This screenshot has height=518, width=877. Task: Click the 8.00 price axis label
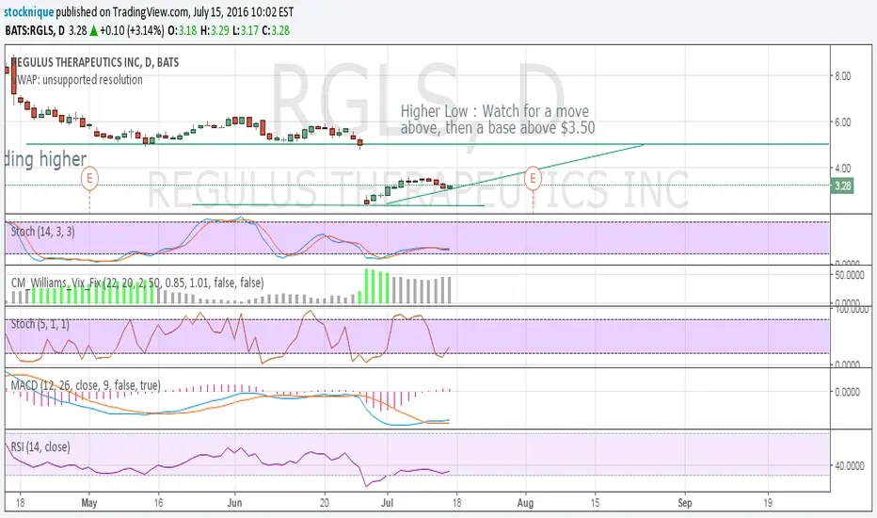(x=843, y=76)
